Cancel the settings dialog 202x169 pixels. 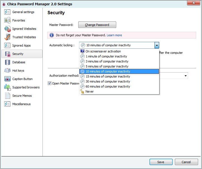coord(186,162)
